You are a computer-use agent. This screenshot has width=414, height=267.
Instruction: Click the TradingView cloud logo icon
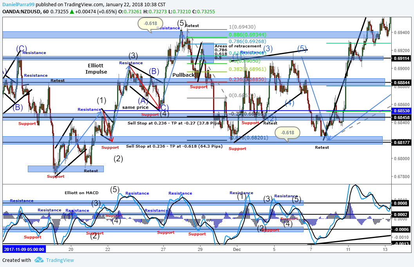[39, 260]
